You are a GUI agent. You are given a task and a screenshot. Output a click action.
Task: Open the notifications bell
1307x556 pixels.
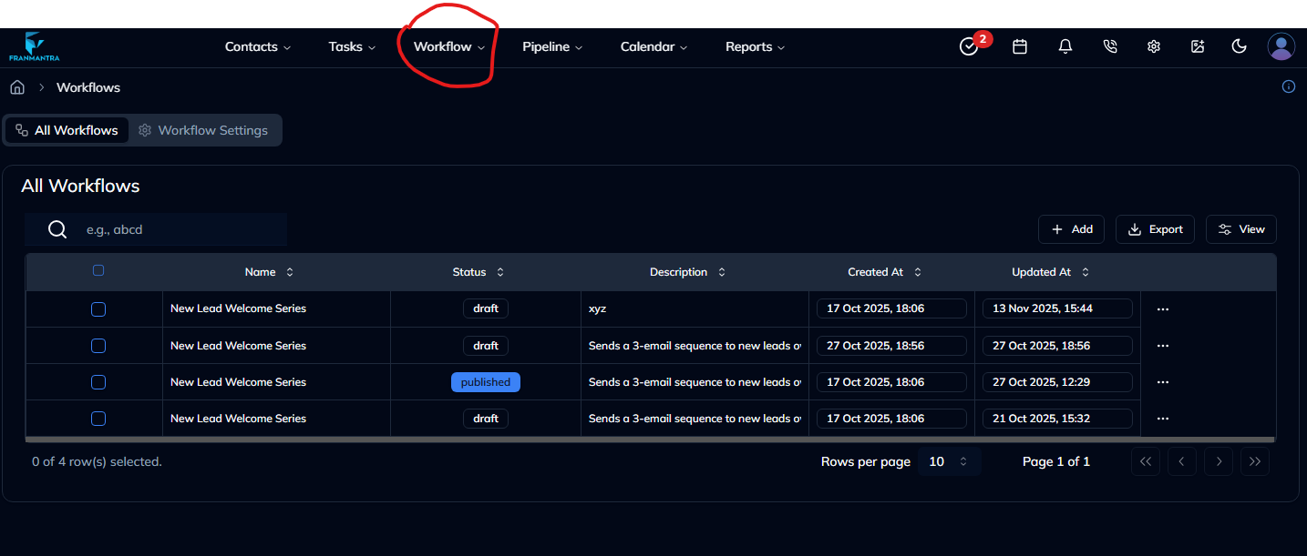click(x=1065, y=46)
